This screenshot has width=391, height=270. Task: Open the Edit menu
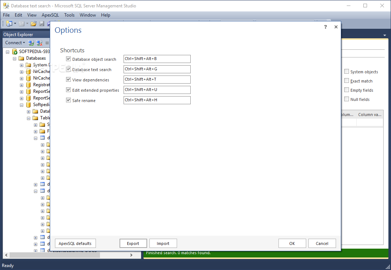[18, 15]
